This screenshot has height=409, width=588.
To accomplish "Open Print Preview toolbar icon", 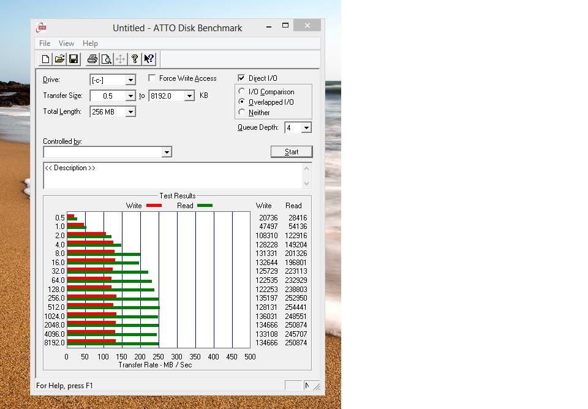I will (107, 59).
